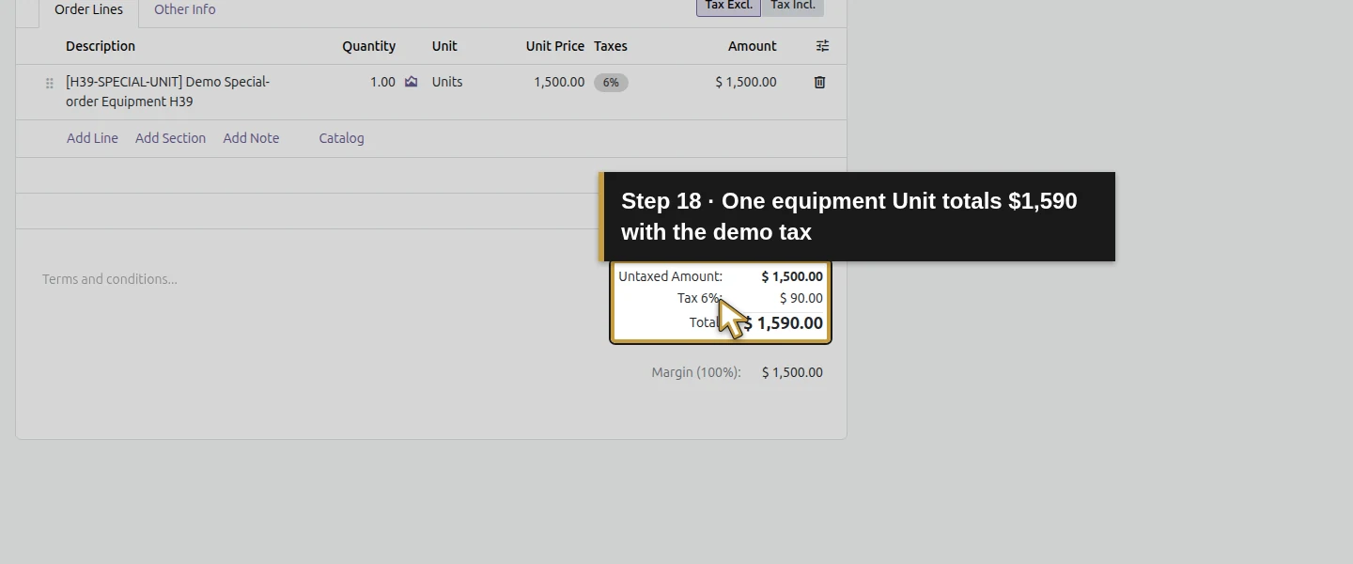The width and height of the screenshot is (1353, 564).
Task: Click the Add Note link
Action: click(251, 138)
